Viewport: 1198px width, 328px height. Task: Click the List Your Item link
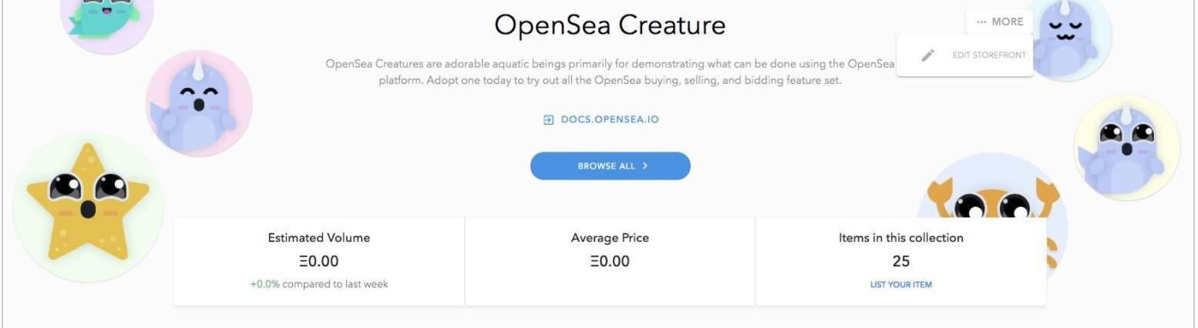click(x=900, y=285)
